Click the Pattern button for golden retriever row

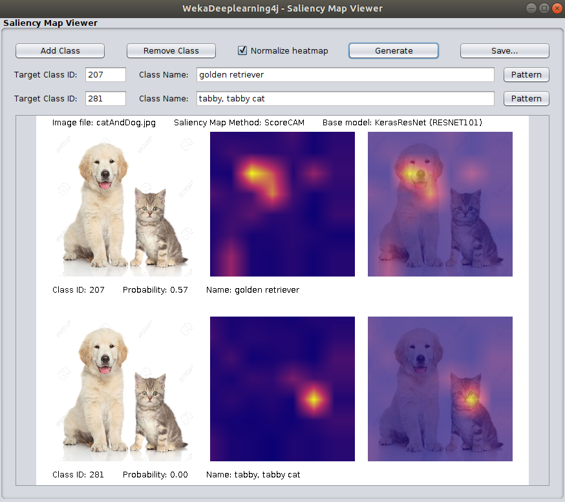(x=526, y=74)
